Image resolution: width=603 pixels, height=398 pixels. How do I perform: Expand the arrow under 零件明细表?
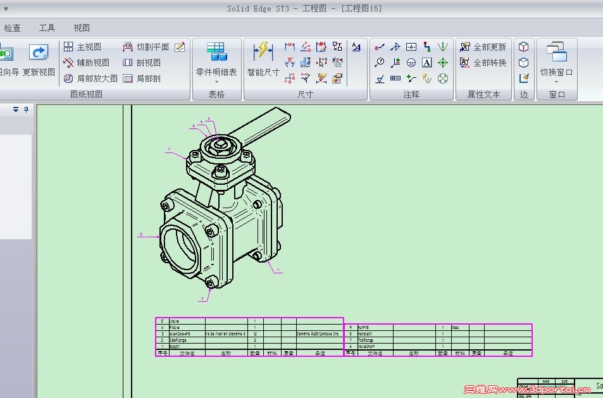[x=216, y=82]
